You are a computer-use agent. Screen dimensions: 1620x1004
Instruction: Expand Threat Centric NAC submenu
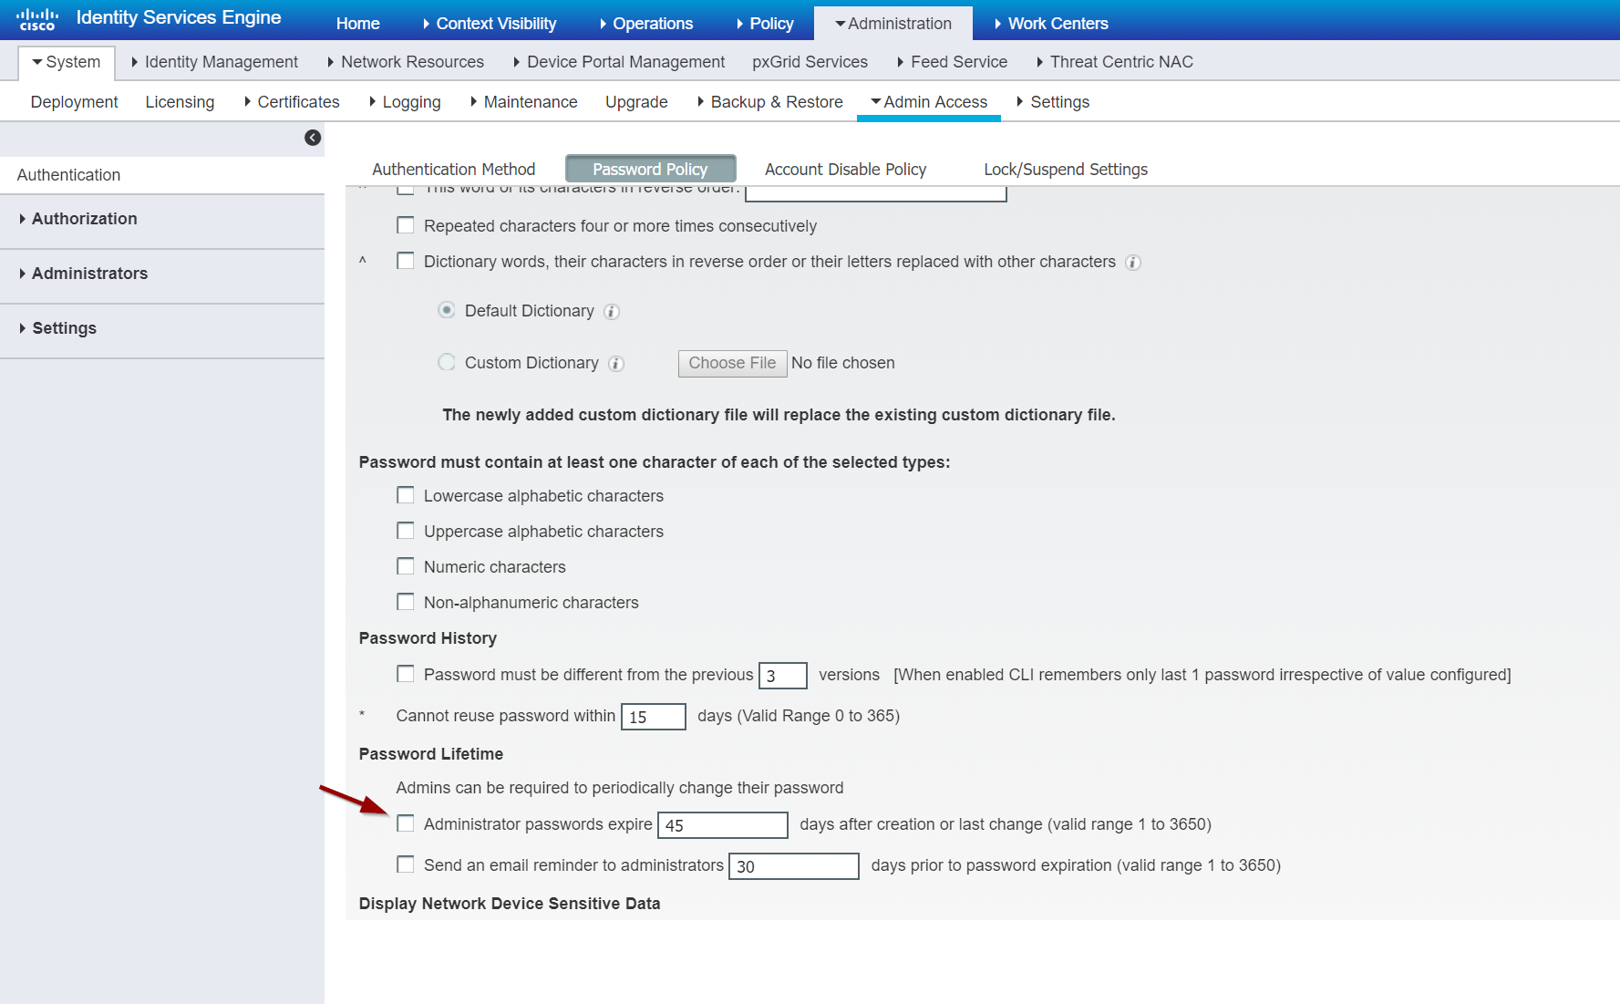tap(1115, 62)
